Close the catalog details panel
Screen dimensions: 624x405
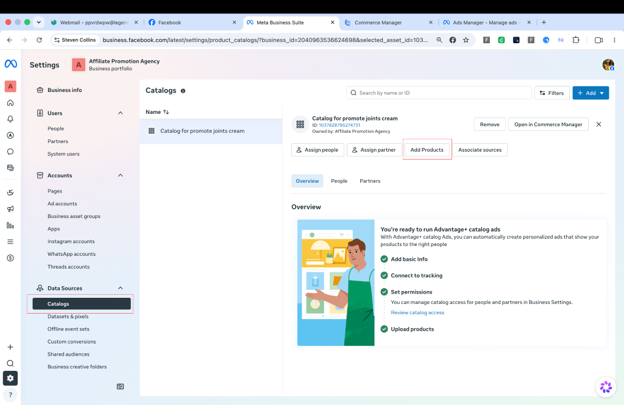[x=598, y=124]
